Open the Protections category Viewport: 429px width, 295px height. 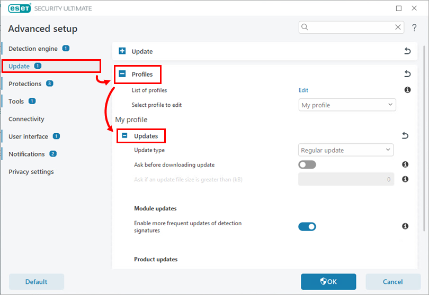[25, 84]
